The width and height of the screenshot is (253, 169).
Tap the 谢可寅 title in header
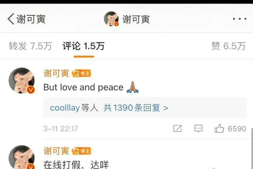[136, 19]
